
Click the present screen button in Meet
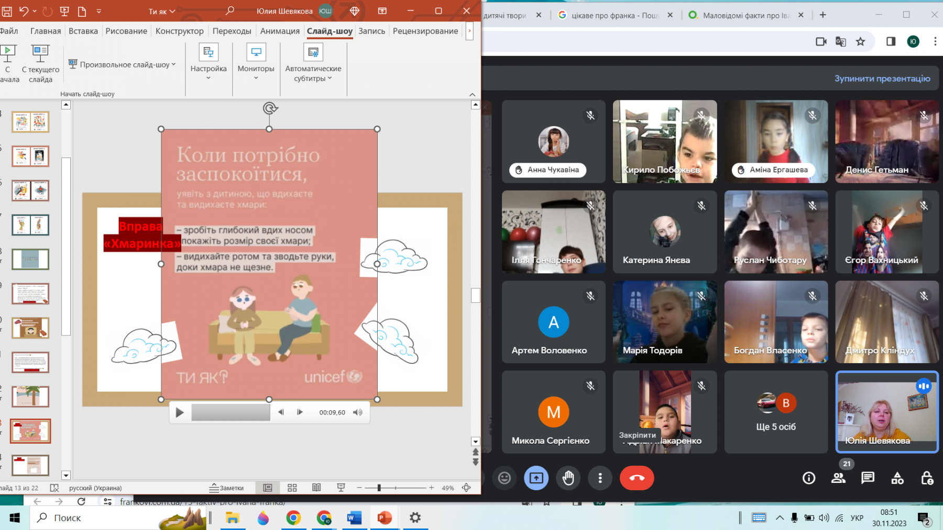coord(536,478)
